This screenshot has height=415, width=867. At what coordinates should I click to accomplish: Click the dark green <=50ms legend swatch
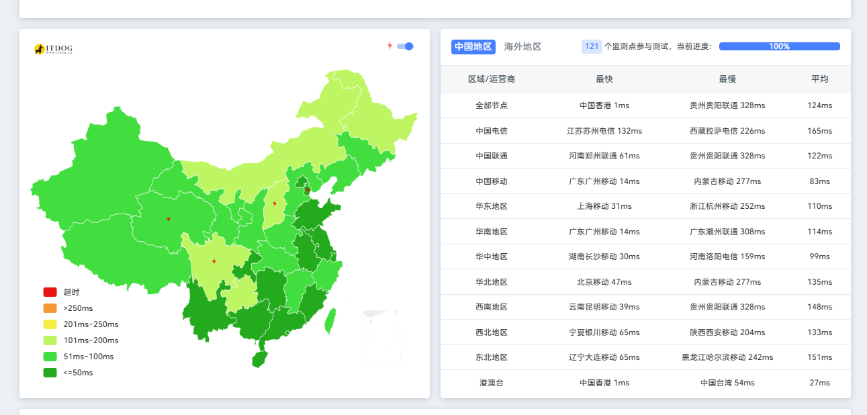tap(50, 373)
